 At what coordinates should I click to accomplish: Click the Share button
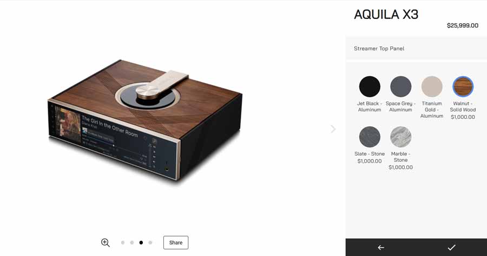click(x=176, y=242)
